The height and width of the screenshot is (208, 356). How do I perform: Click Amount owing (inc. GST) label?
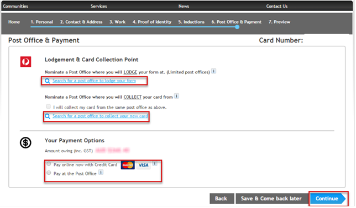click(69, 151)
